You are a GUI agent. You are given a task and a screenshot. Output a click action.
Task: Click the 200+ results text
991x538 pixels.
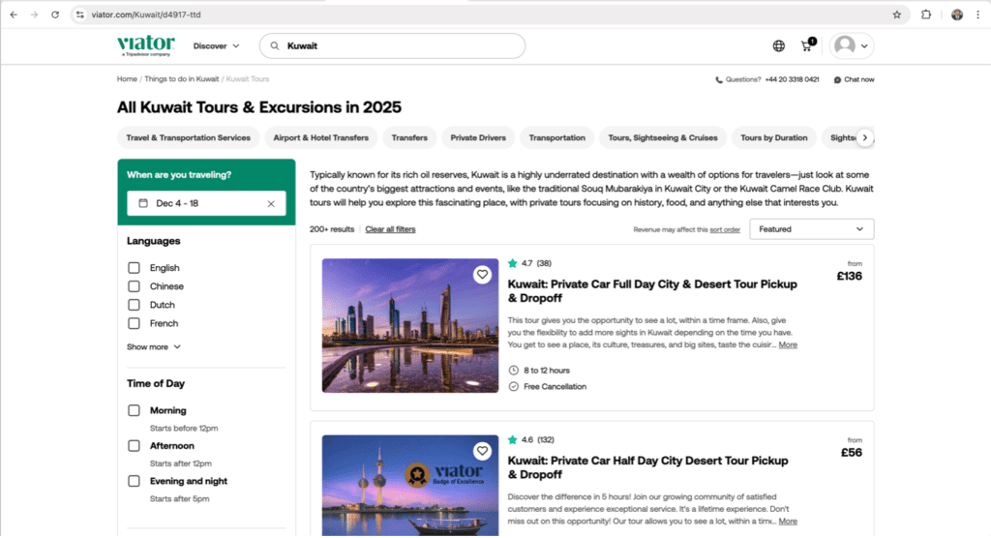tap(332, 229)
